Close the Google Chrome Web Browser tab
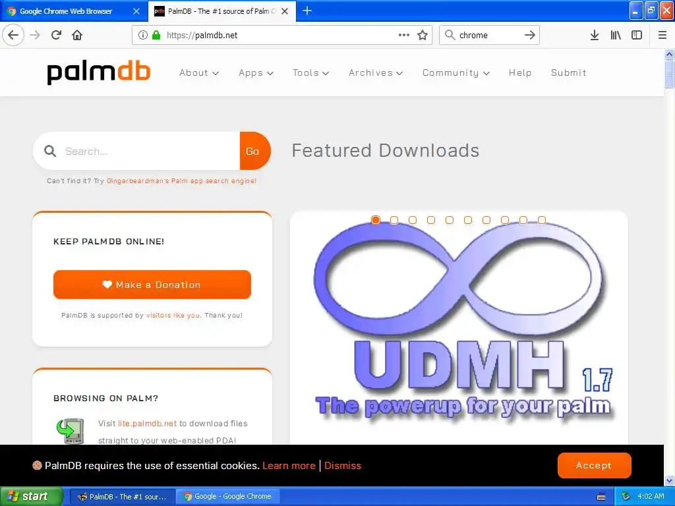The image size is (675, 506). [x=136, y=11]
